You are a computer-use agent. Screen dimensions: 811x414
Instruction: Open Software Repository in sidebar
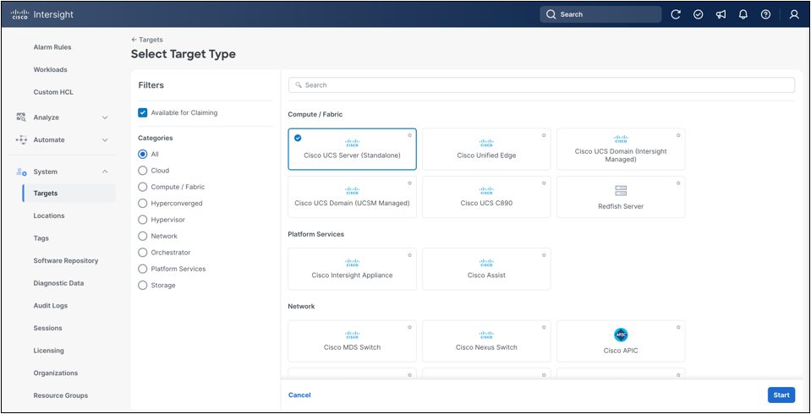tap(66, 260)
